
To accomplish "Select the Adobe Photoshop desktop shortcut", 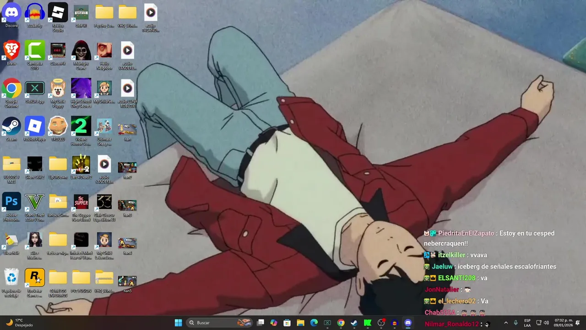I will point(11,207).
